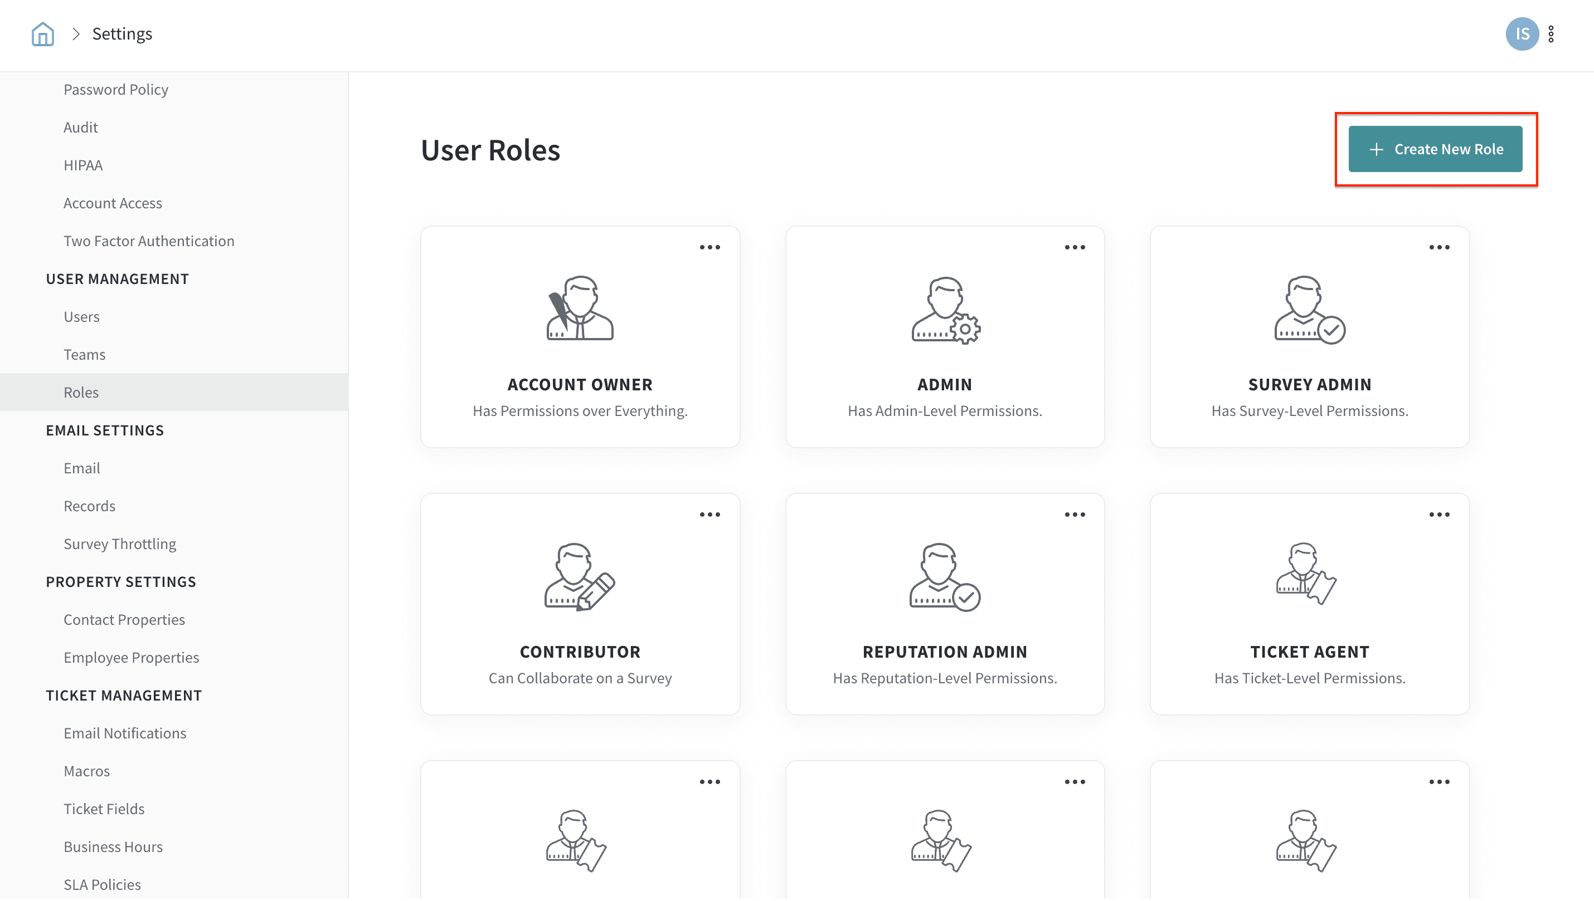Open Two Factor Authentication settings

149,241
